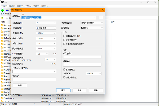Open the 文件(F) menu

pyautogui.click(x=4, y=6)
